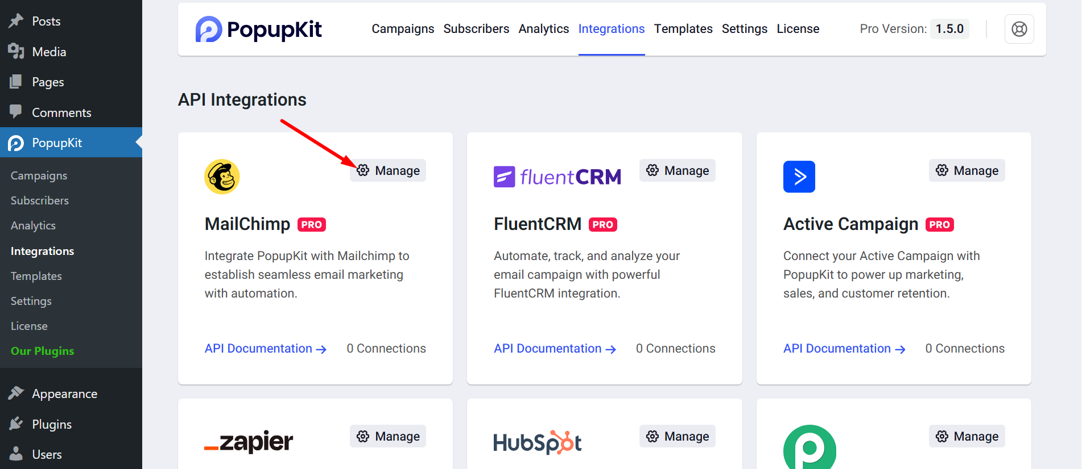Click the PopupKit logo in header
This screenshot has width=1082, height=469.
[259, 29]
